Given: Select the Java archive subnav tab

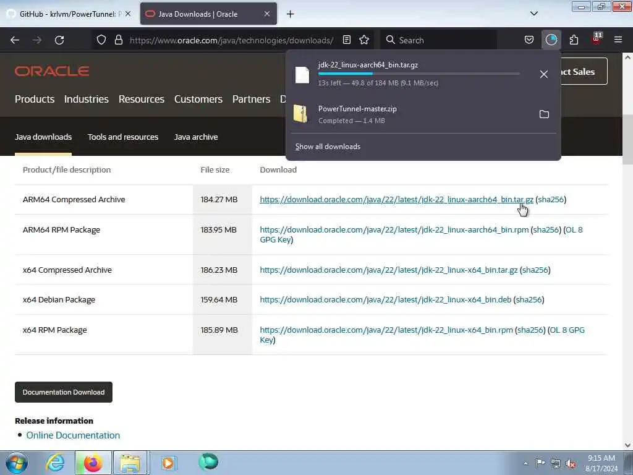Looking at the screenshot, I should coord(196,137).
